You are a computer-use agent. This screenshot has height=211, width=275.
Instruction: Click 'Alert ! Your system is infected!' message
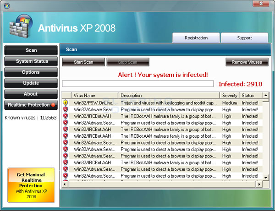[163, 75]
